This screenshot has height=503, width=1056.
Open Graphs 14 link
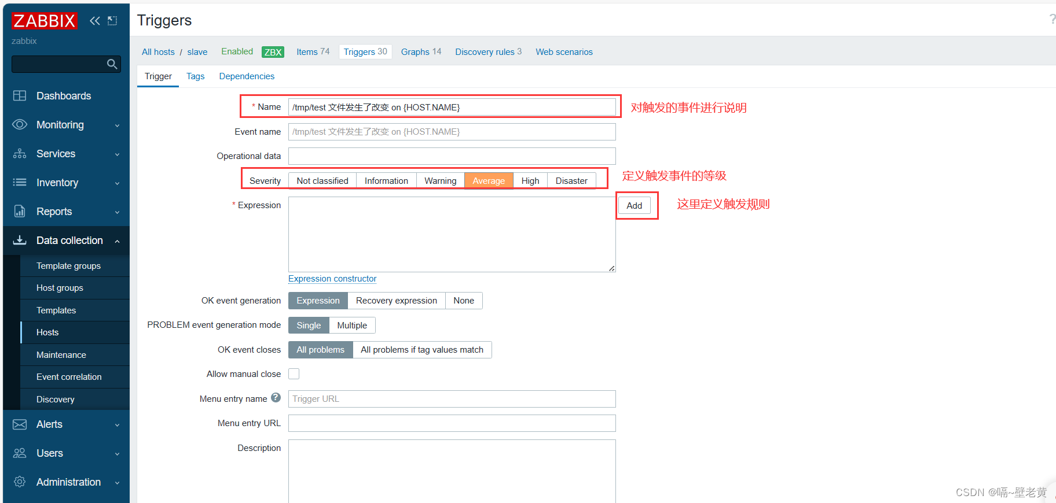[421, 52]
